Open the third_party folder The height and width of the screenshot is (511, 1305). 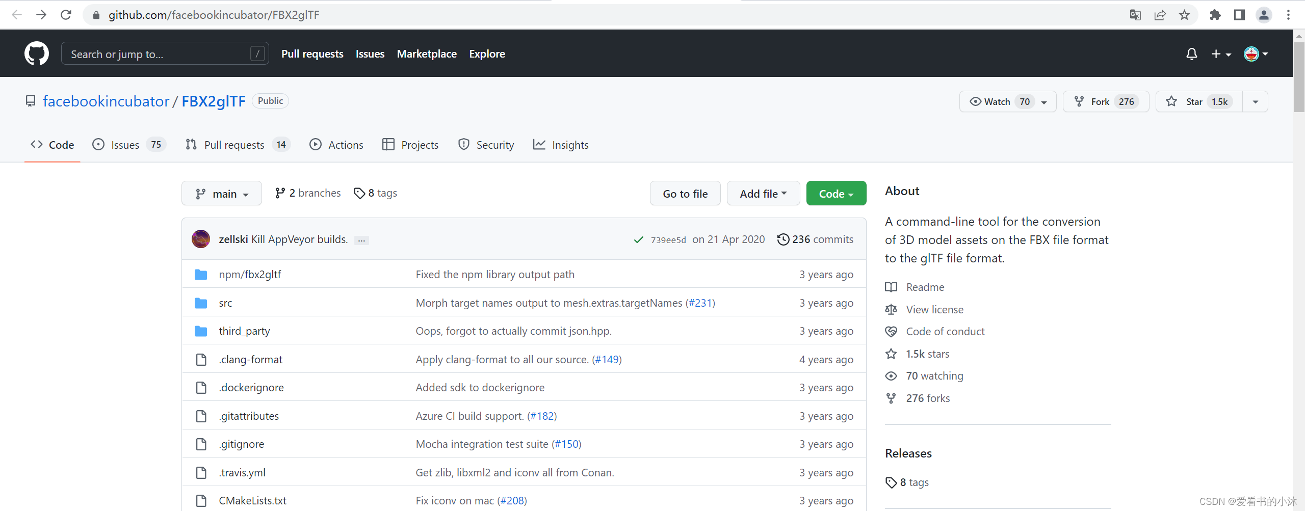click(244, 331)
